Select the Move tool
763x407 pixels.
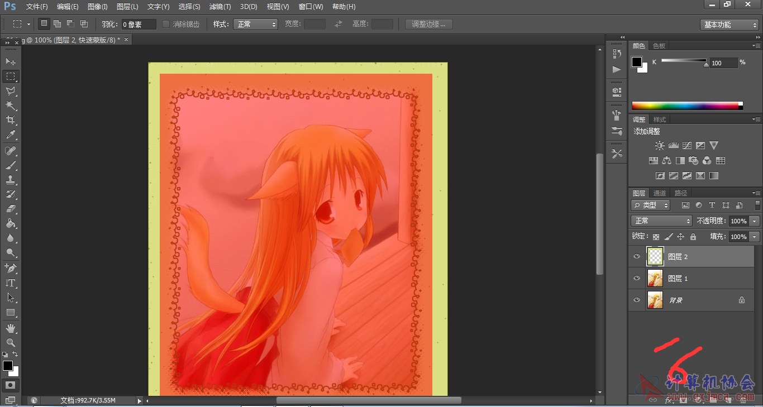[11, 61]
